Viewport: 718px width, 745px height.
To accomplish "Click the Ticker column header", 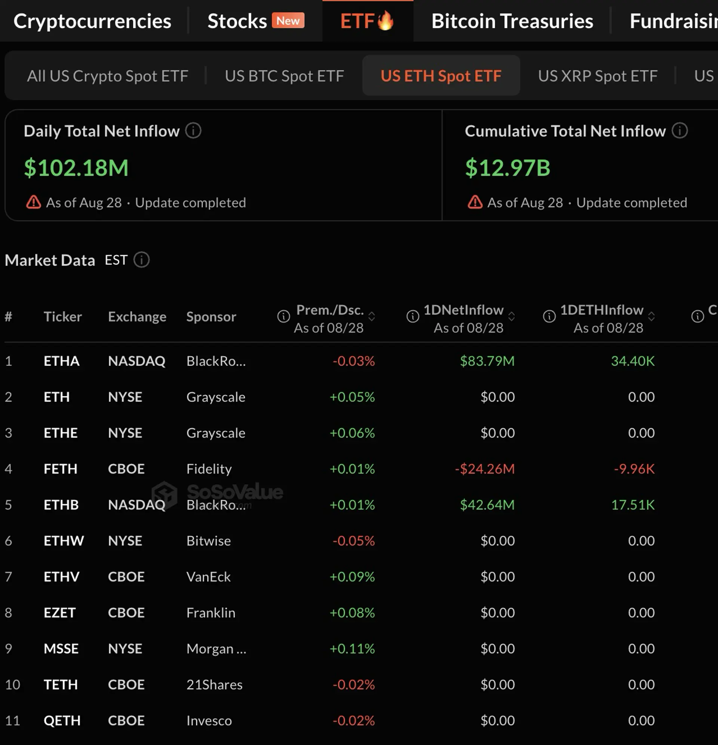I will pyautogui.click(x=63, y=317).
